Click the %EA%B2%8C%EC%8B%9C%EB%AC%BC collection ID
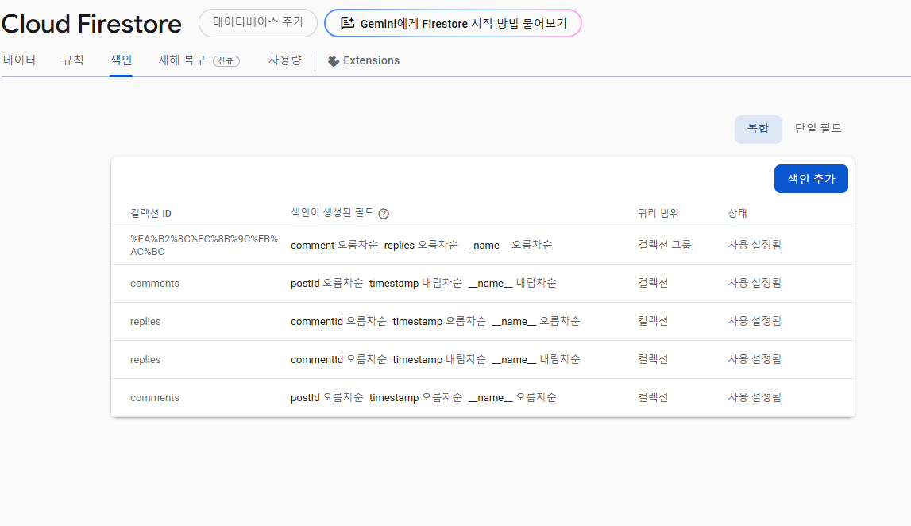This screenshot has width=911, height=526. coord(204,246)
